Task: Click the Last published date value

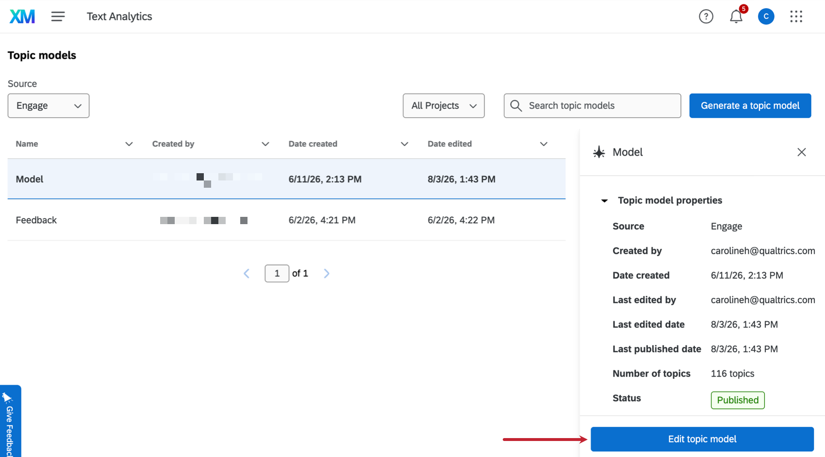Action: tap(744, 349)
